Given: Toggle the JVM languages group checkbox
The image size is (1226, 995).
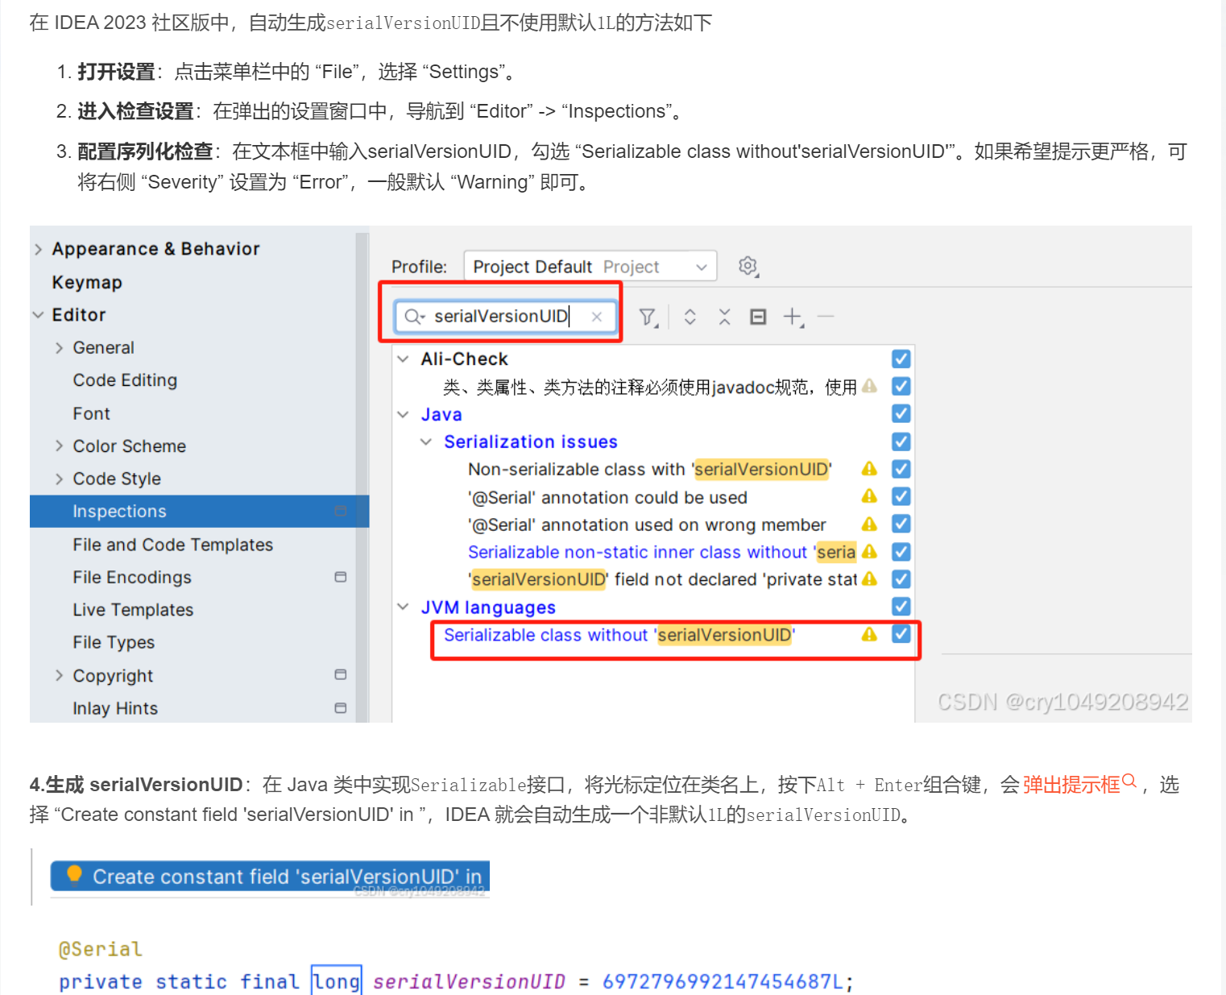Looking at the screenshot, I should pos(901,606).
